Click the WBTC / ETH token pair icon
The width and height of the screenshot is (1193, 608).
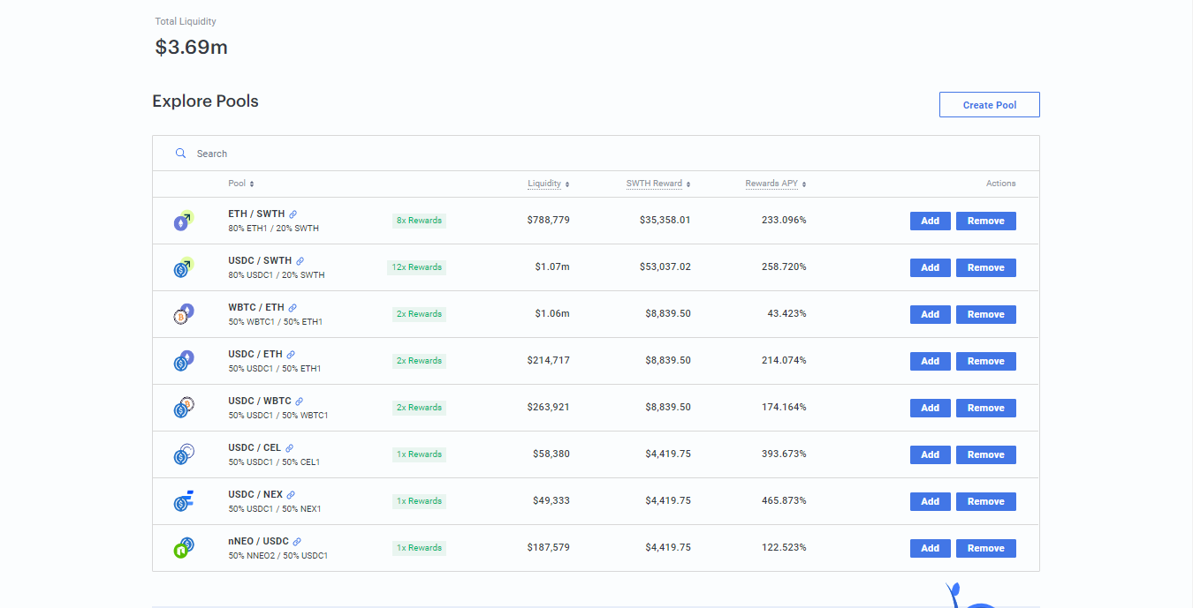point(183,314)
